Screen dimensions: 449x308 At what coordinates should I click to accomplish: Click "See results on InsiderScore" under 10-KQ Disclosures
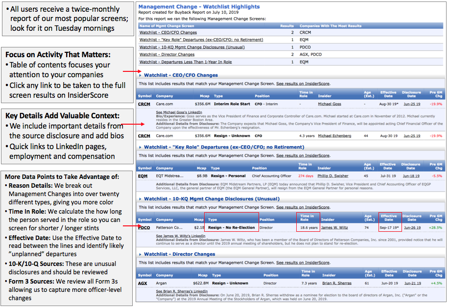coord(303,207)
